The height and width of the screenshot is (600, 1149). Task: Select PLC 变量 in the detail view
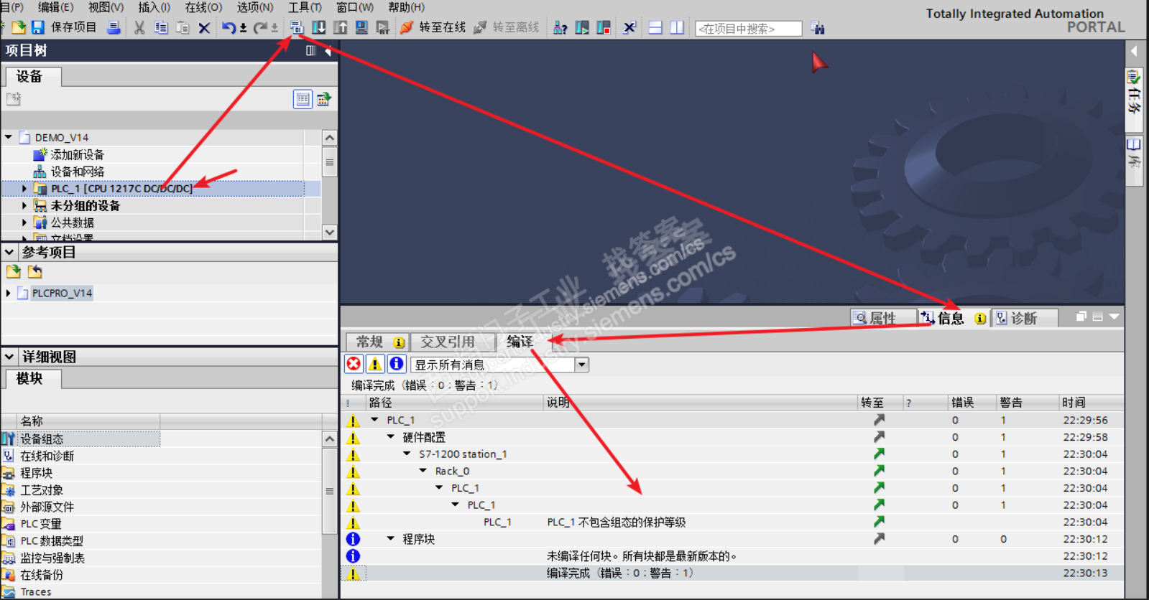[41, 524]
